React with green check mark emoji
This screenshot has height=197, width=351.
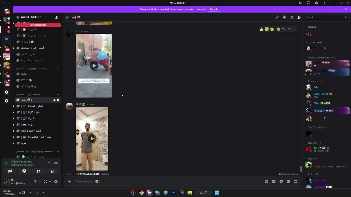point(267,29)
